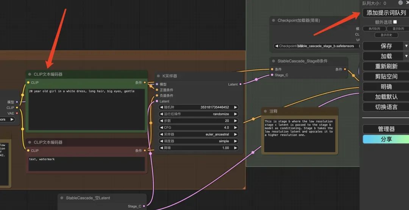
Task: Open the 调度器 simple dropdown
Action: point(198,141)
